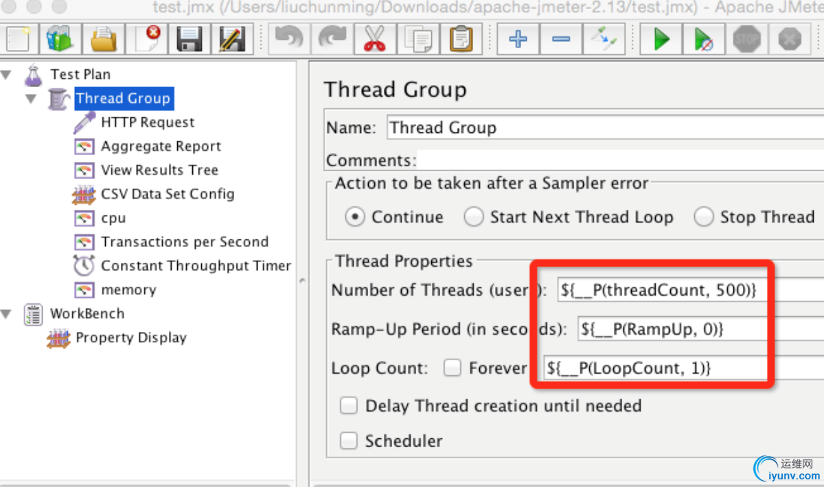Click the gray Shutdown X icon

tap(790, 39)
